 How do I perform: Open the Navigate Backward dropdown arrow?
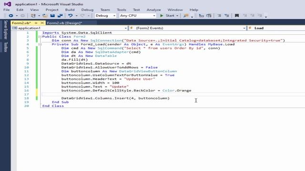tap(17, 16)
